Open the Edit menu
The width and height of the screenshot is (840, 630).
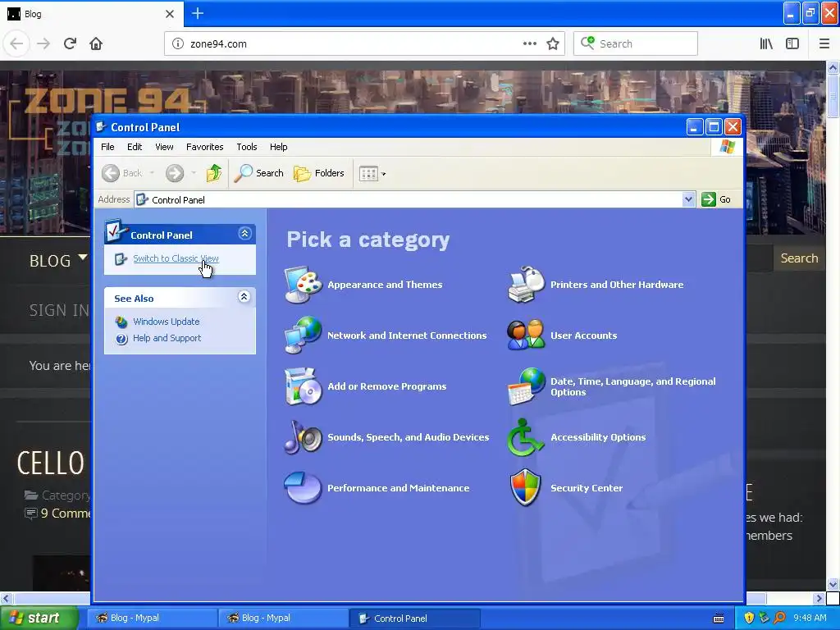[x=135, y=147]
